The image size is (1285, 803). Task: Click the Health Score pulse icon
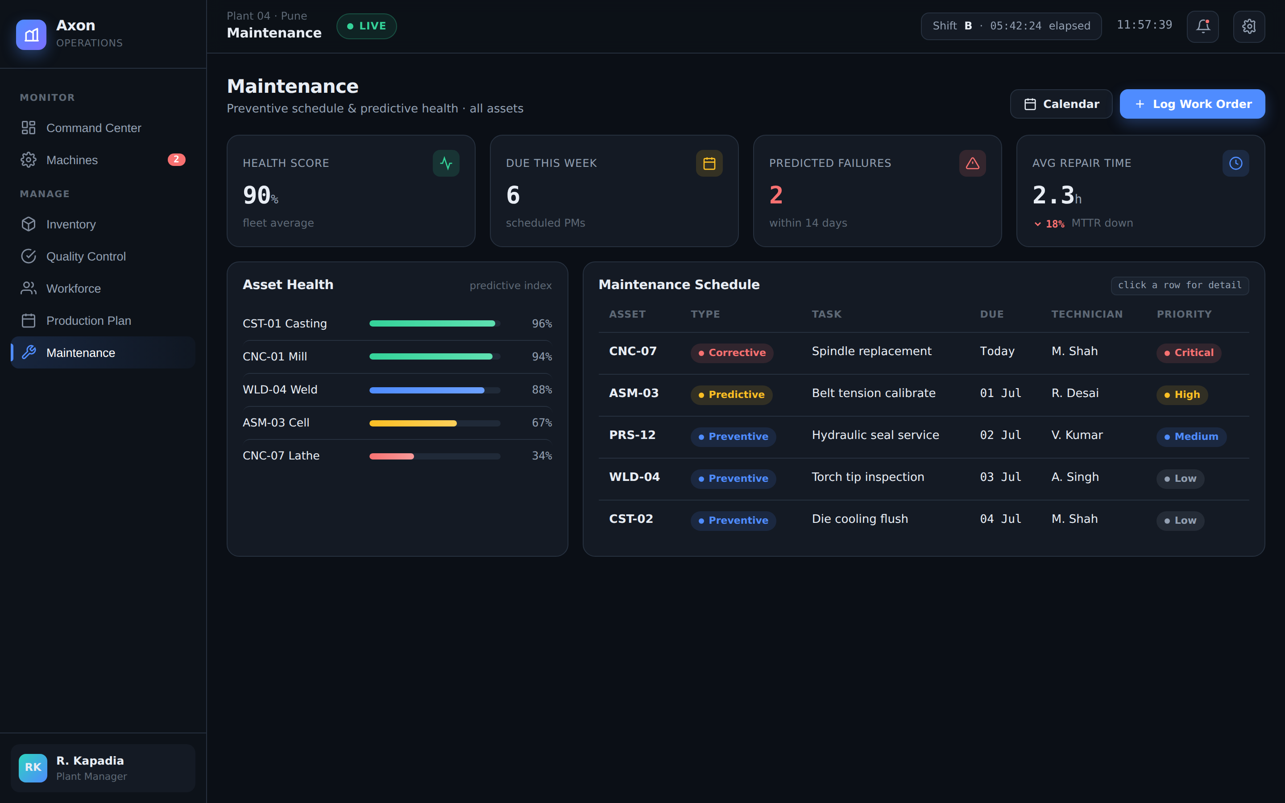[x=446, y=163]
